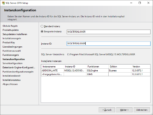Click the MSSQL12.ADDISO... instance ID cell
Viewport: 153px width, 115px height.
(75, 70)
